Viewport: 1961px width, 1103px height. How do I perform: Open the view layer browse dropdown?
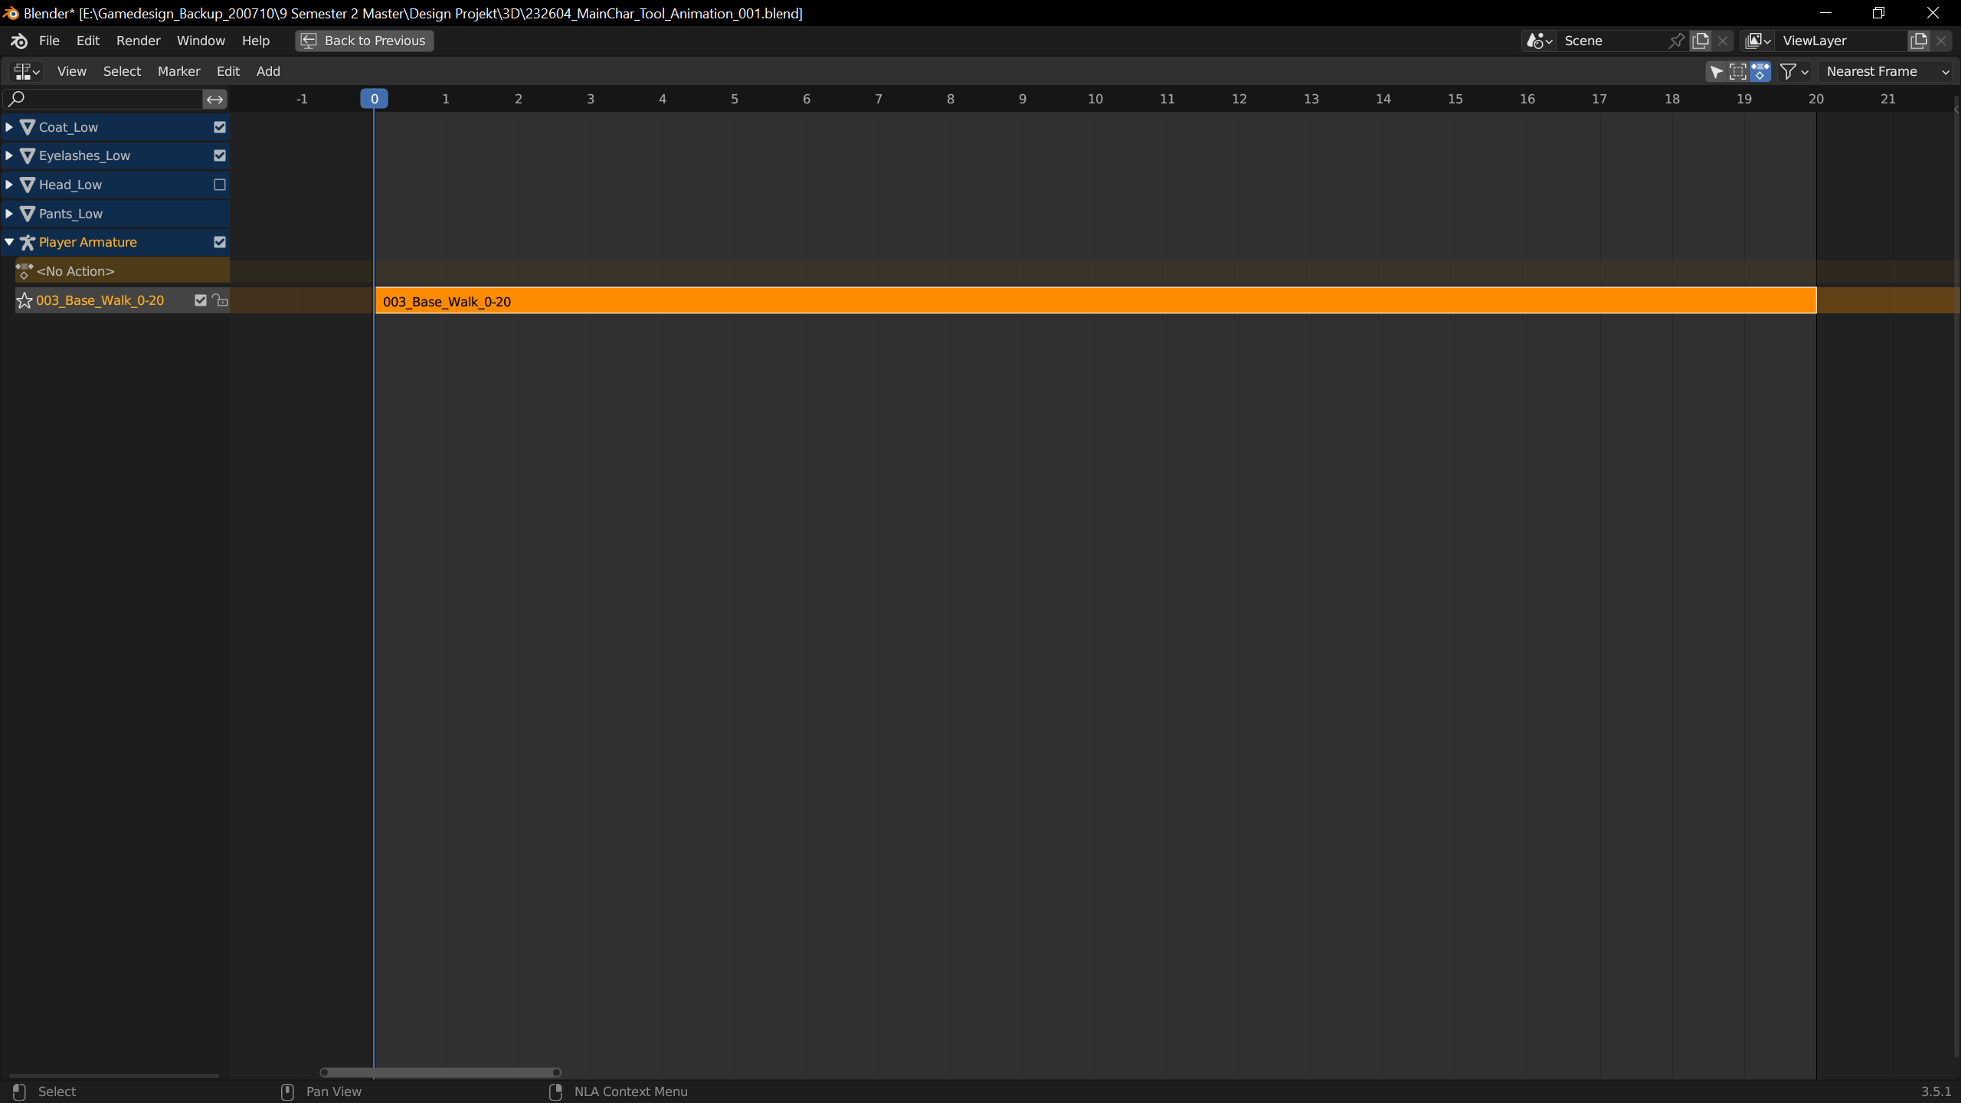tap(1757, 41)
